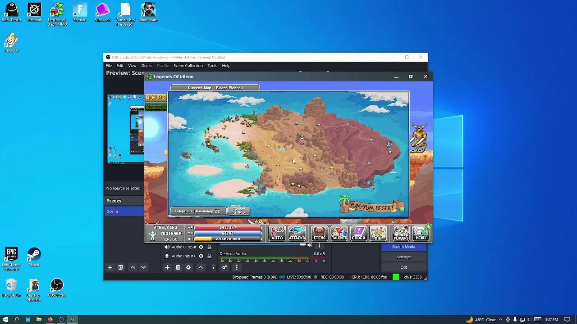Open the View menu in OBS
Viewport: 577px width, 324px height.
point(132,66)
